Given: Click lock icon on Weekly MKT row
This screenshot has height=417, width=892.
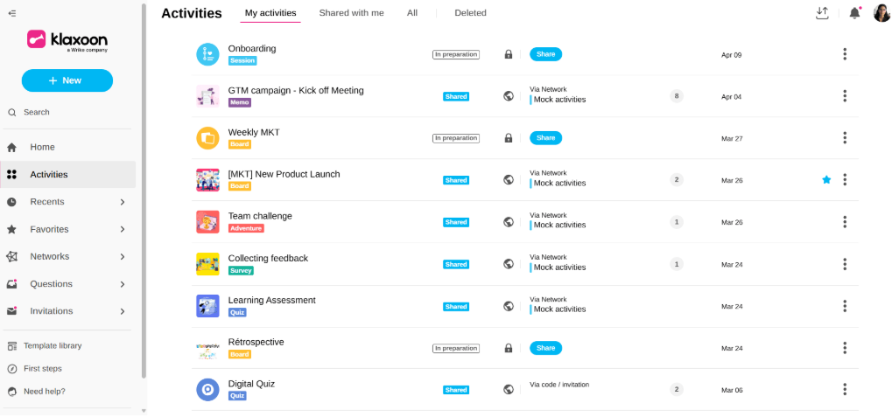Looking at the screenshot, I should point(508,138).
